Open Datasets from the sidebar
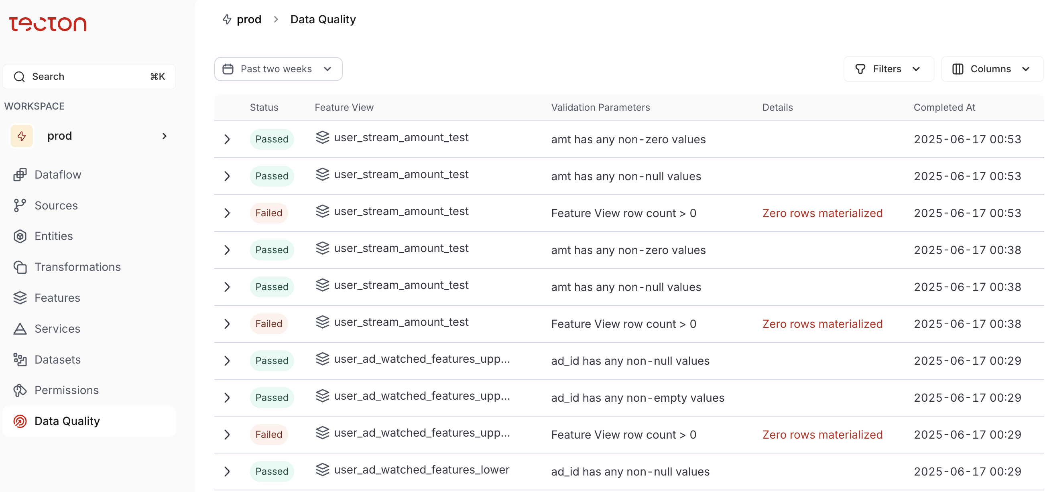This screenshot has height=492, width=1045. [x=57, y=359]
